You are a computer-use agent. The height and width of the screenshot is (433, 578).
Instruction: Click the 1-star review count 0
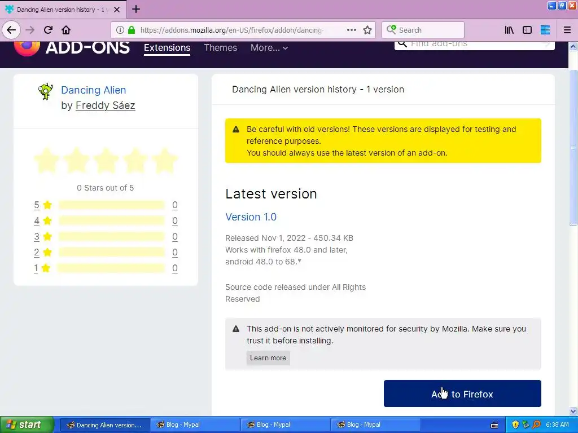175,268
